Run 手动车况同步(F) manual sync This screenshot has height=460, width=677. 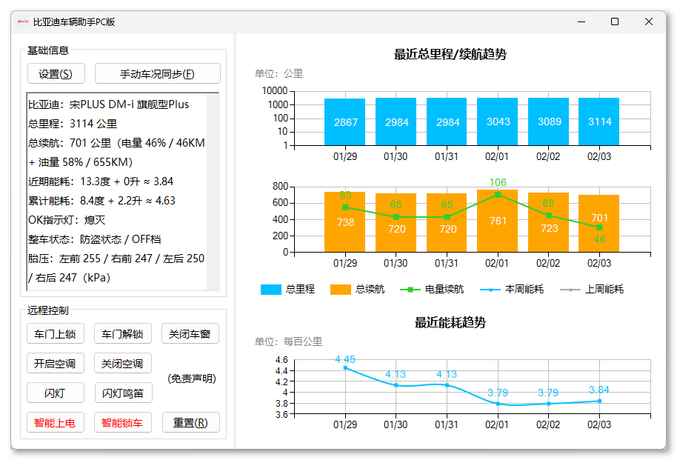coord(157,74)
